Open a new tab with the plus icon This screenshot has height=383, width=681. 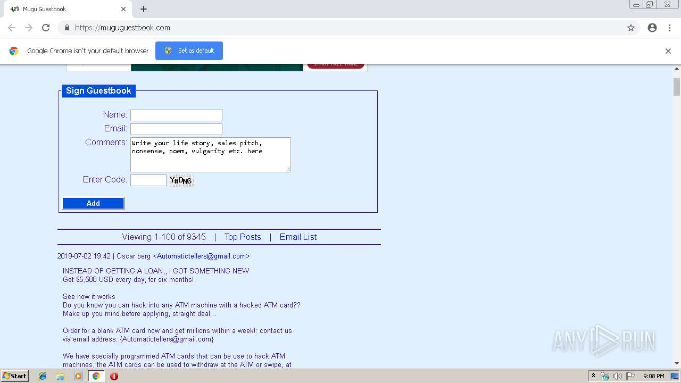pyautogui.click(x=144, y=9)
